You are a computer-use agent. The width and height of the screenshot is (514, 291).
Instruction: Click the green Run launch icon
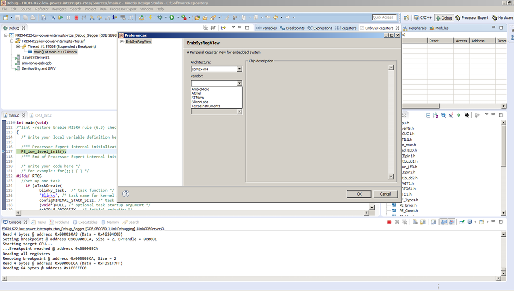(172, 17)
